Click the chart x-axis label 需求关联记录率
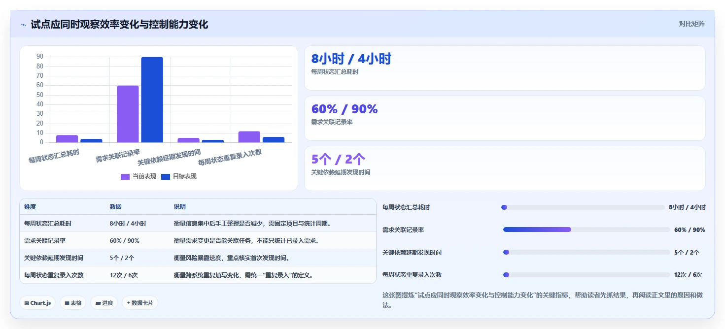Screen dimensions: 725x329 [118, 156]
